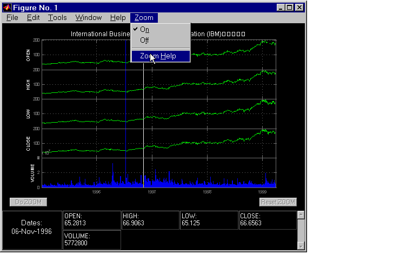The height and width of the screenshot is (255, 400).
Task: Click the date 06-Nov-1996
Action: tap(32, 232)
